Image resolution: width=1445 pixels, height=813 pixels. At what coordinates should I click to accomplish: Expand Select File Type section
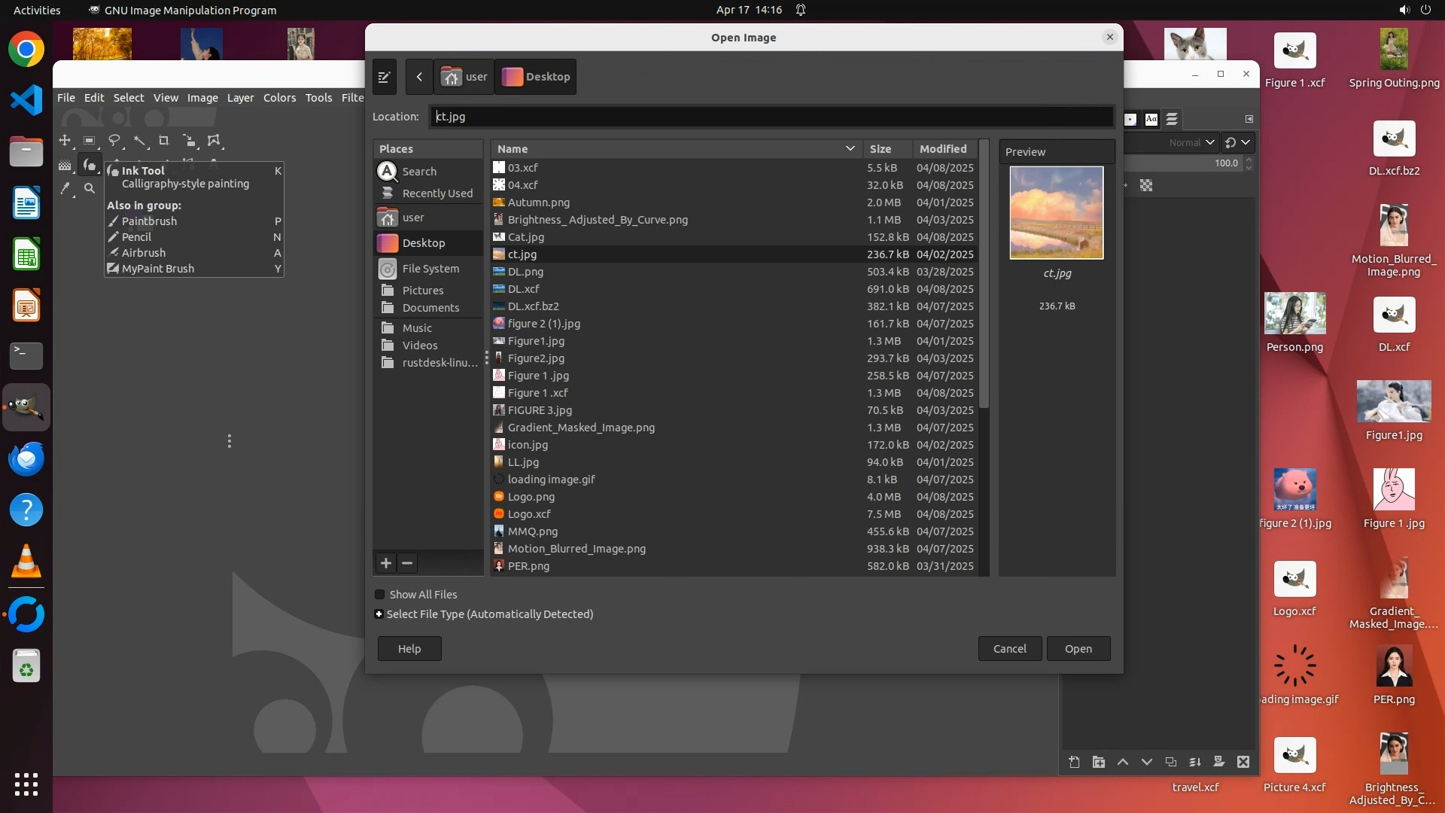[x=379, y=614]
